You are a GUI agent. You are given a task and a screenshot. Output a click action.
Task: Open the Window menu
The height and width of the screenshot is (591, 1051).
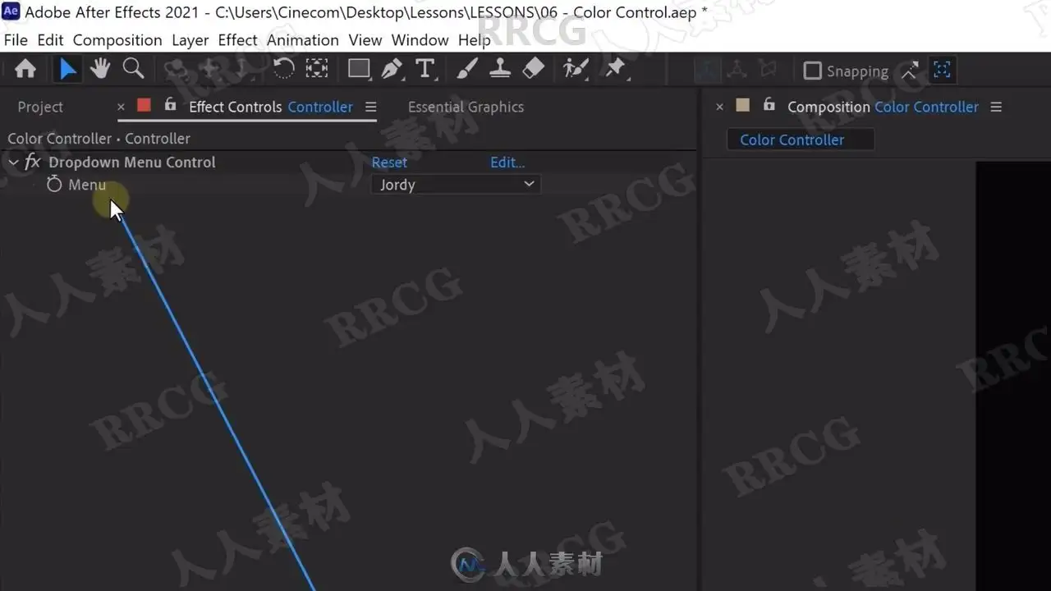420,40
